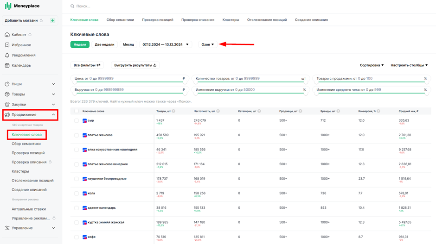Click the Ozon icon in the кола row
The height and width of the screenshot is (244, 436).
pyautogui.click(x=84, y=193)
